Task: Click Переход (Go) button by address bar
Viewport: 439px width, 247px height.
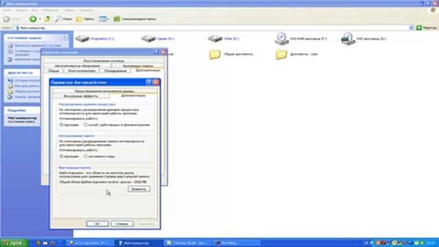Action: click(426, 27)
